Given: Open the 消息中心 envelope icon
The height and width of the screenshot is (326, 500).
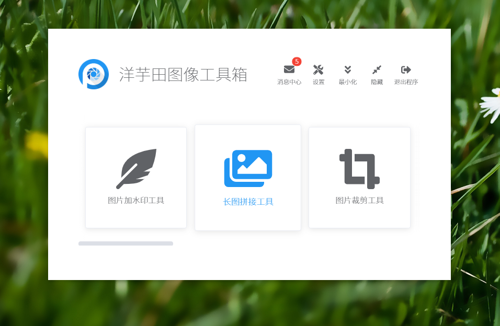Looking at the screenshot, I should 289,69.
